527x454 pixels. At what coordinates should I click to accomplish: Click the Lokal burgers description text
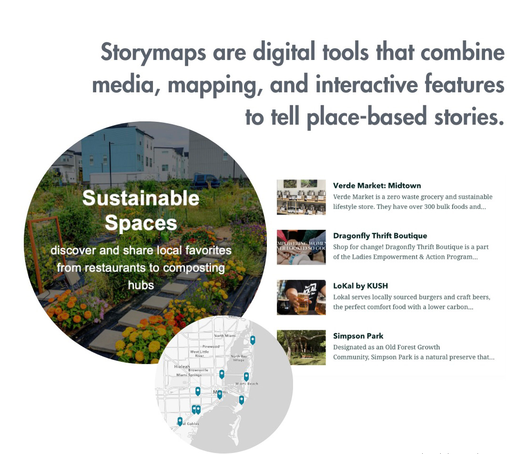[412, 302]
